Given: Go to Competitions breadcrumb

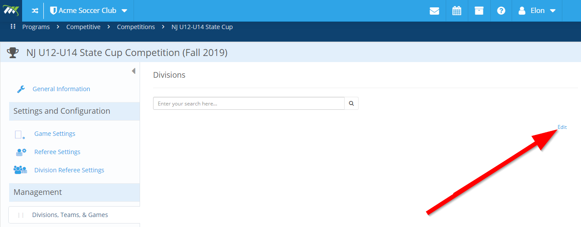Looking at the screenshot, I should (x=136, y=27).
